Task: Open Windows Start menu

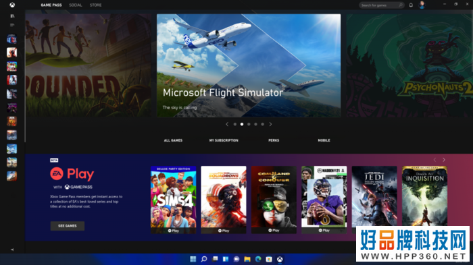Action: click(193, 259)
